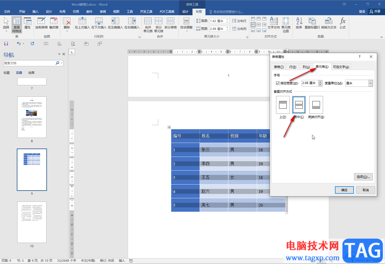Click the Redo icon in quick access toolbar

point(33,44)
